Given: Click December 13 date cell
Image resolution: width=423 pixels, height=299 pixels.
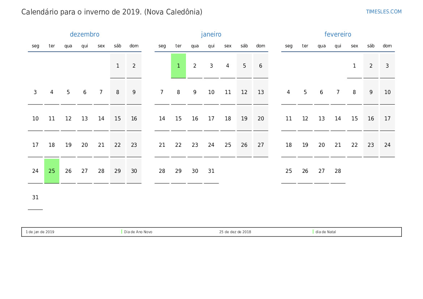Looking at the screenshot, I should pos(84,118).
